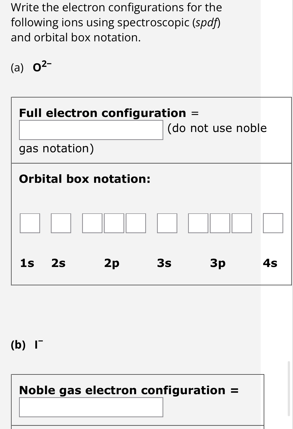The height and width of the screenshot is (429, 293).
Task: Click the 4s orbital box
Action: coord(273,224)
